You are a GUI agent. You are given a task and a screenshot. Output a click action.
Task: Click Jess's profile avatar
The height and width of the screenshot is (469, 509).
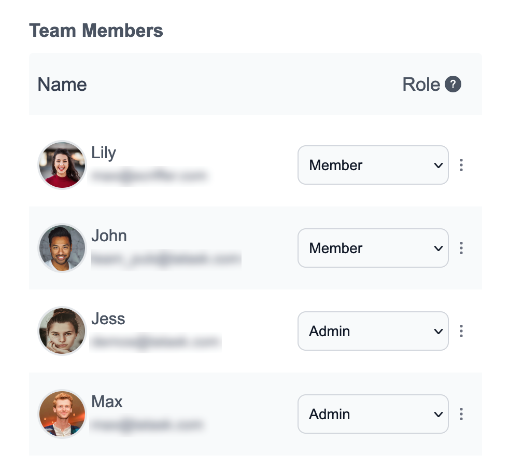pyautogui.click(x=62, y=331)
